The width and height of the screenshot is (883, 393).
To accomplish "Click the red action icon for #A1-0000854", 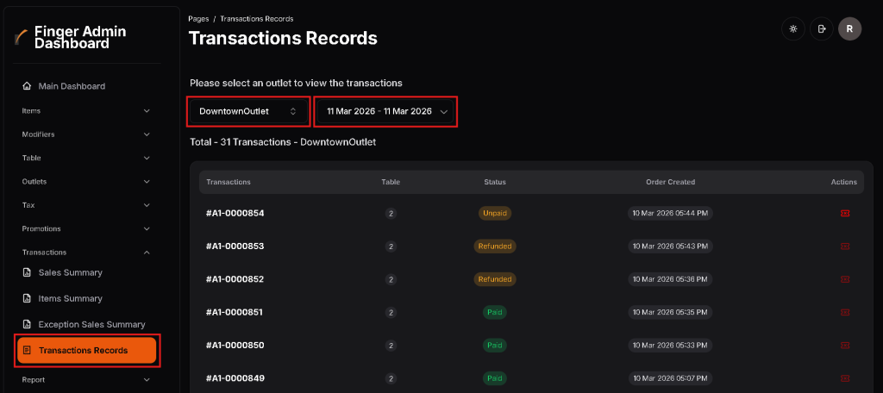I will (x=844, y=213).
